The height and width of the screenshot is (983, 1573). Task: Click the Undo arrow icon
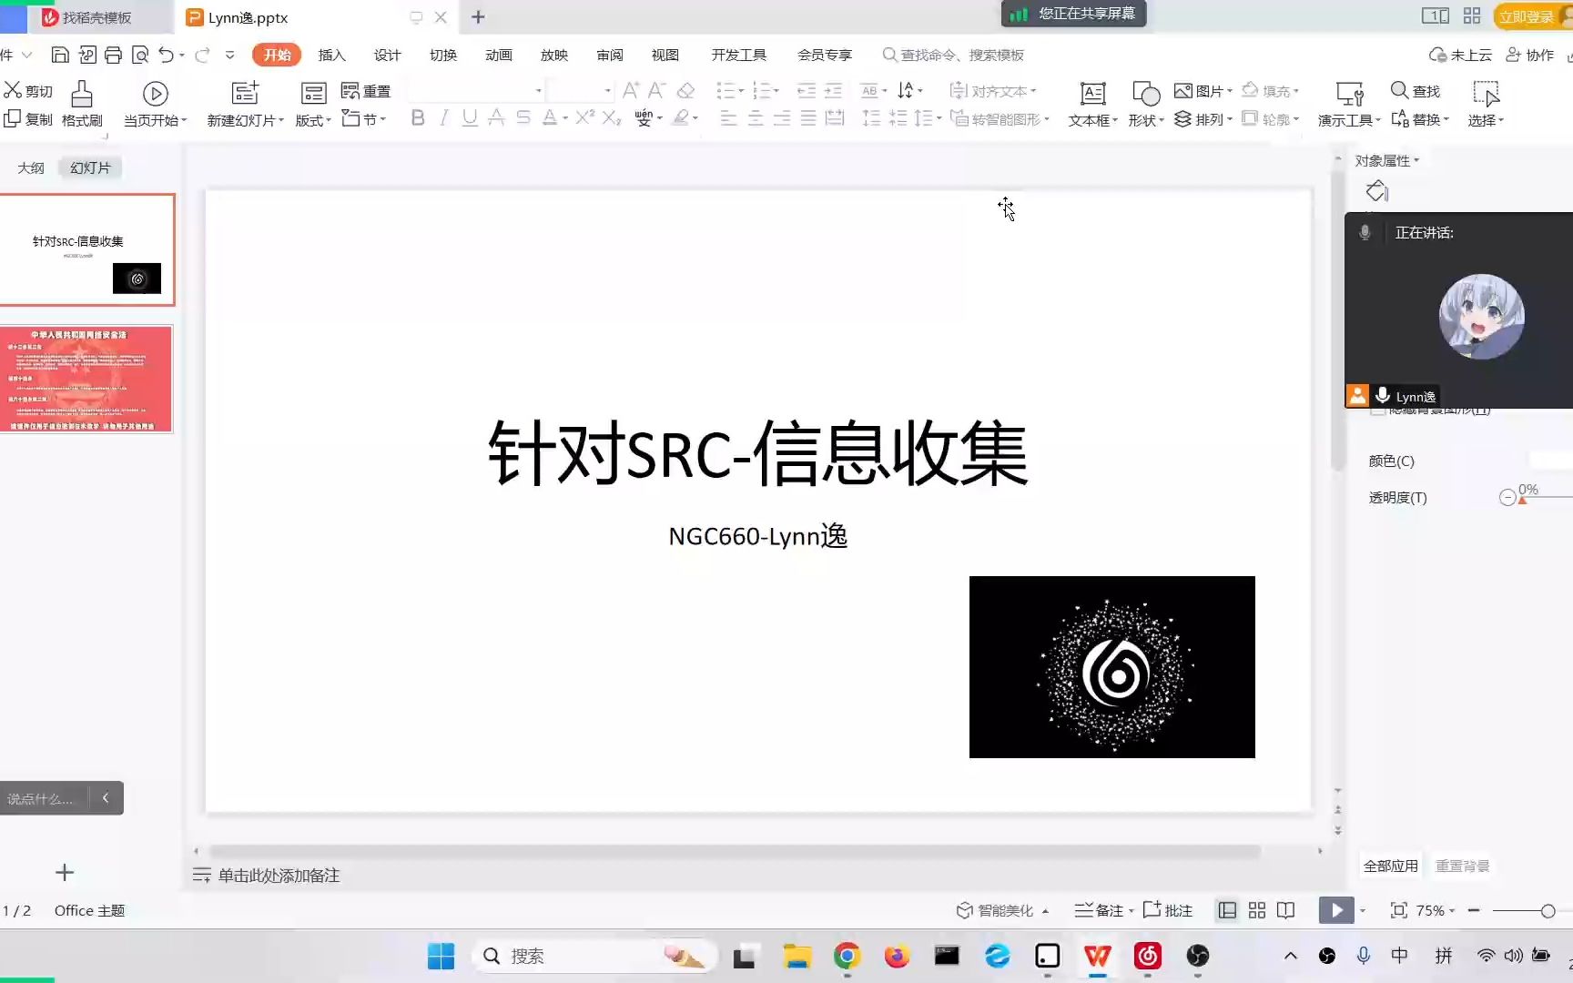click(166, 55)
